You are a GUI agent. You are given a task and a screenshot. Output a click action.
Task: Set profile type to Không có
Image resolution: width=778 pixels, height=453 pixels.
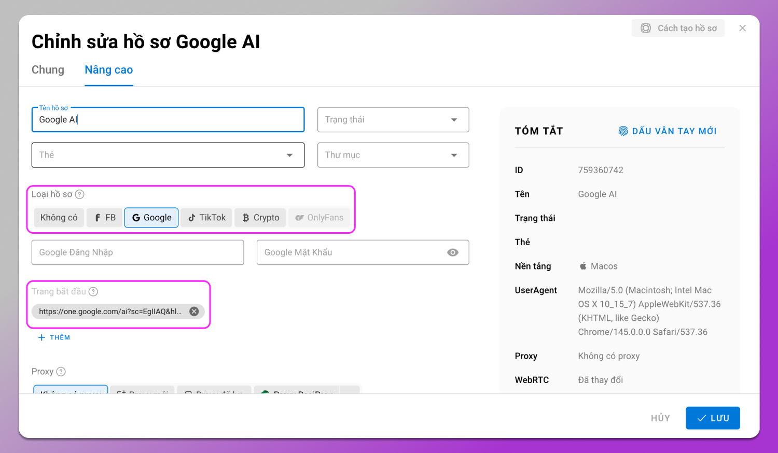(x=59, y=218)
